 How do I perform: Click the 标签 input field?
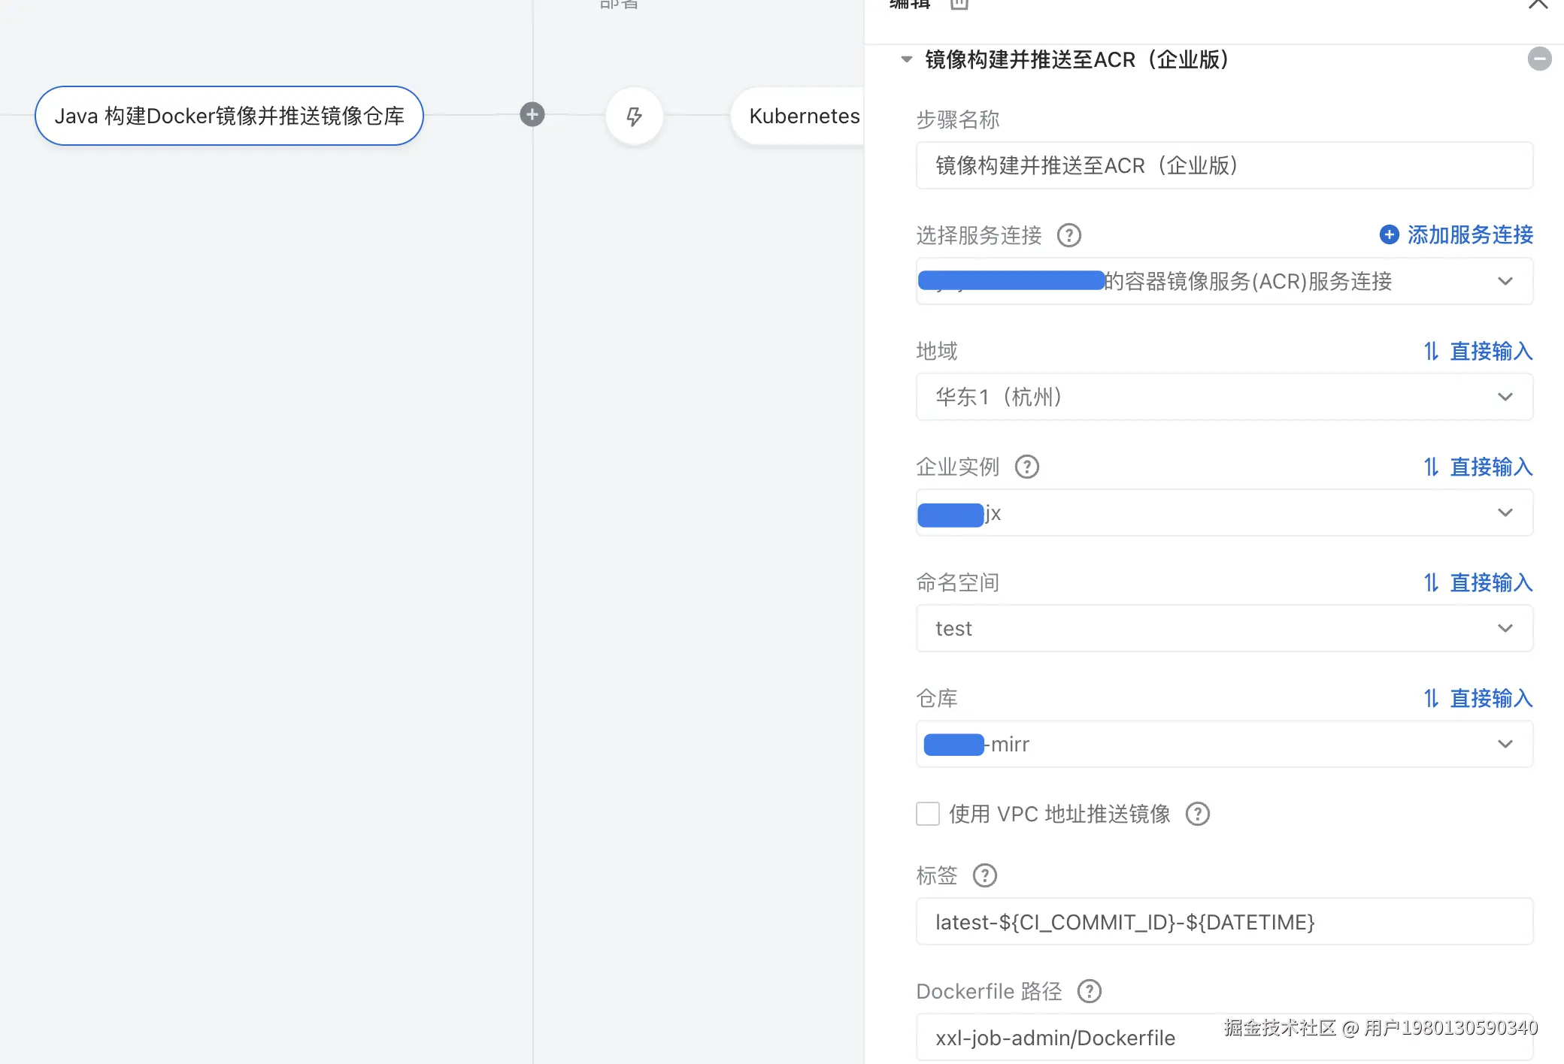(x=1224, y=922)
